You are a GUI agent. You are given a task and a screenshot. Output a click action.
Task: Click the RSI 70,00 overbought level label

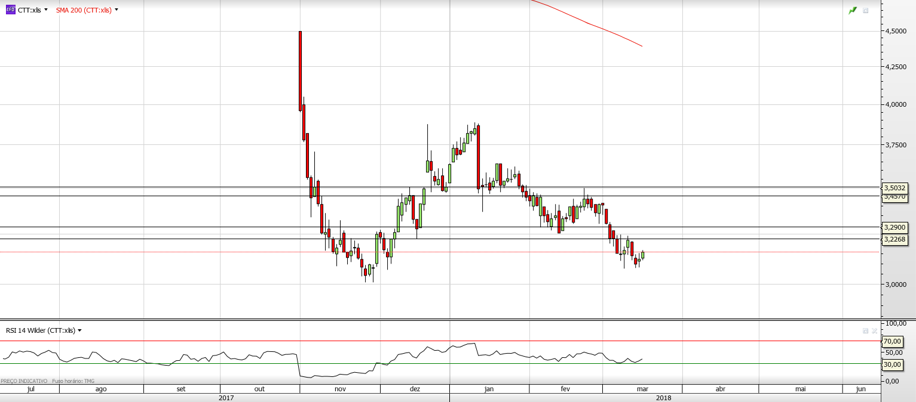(892, 341)
